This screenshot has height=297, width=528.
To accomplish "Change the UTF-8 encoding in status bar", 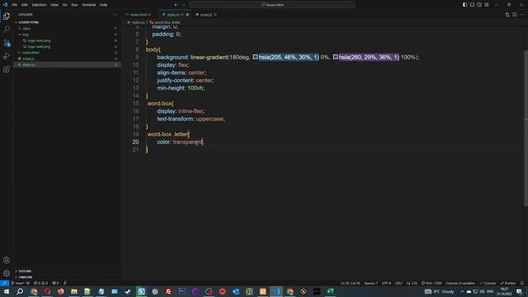I will pos(386,283).
